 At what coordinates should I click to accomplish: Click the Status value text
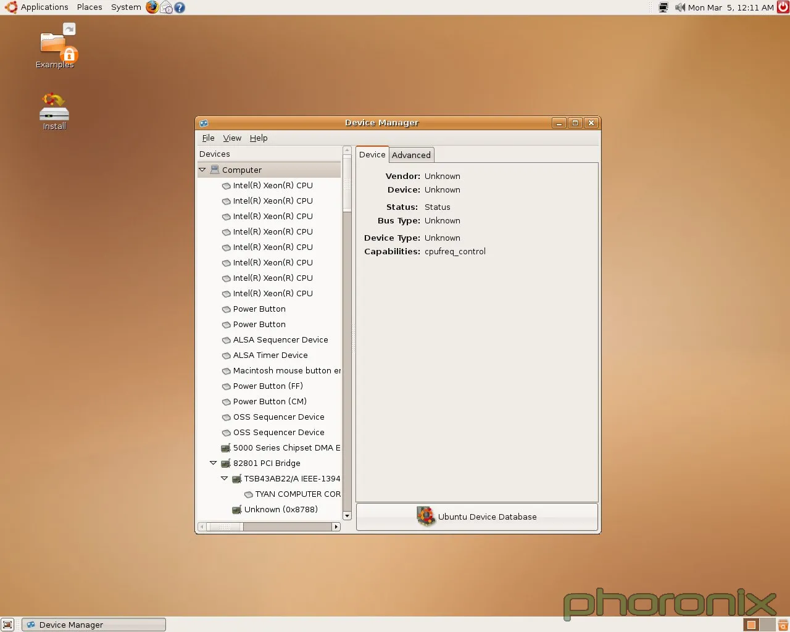438,207
